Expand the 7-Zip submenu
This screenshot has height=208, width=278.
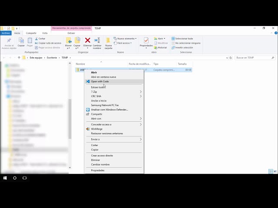click(x=114, y=91)
